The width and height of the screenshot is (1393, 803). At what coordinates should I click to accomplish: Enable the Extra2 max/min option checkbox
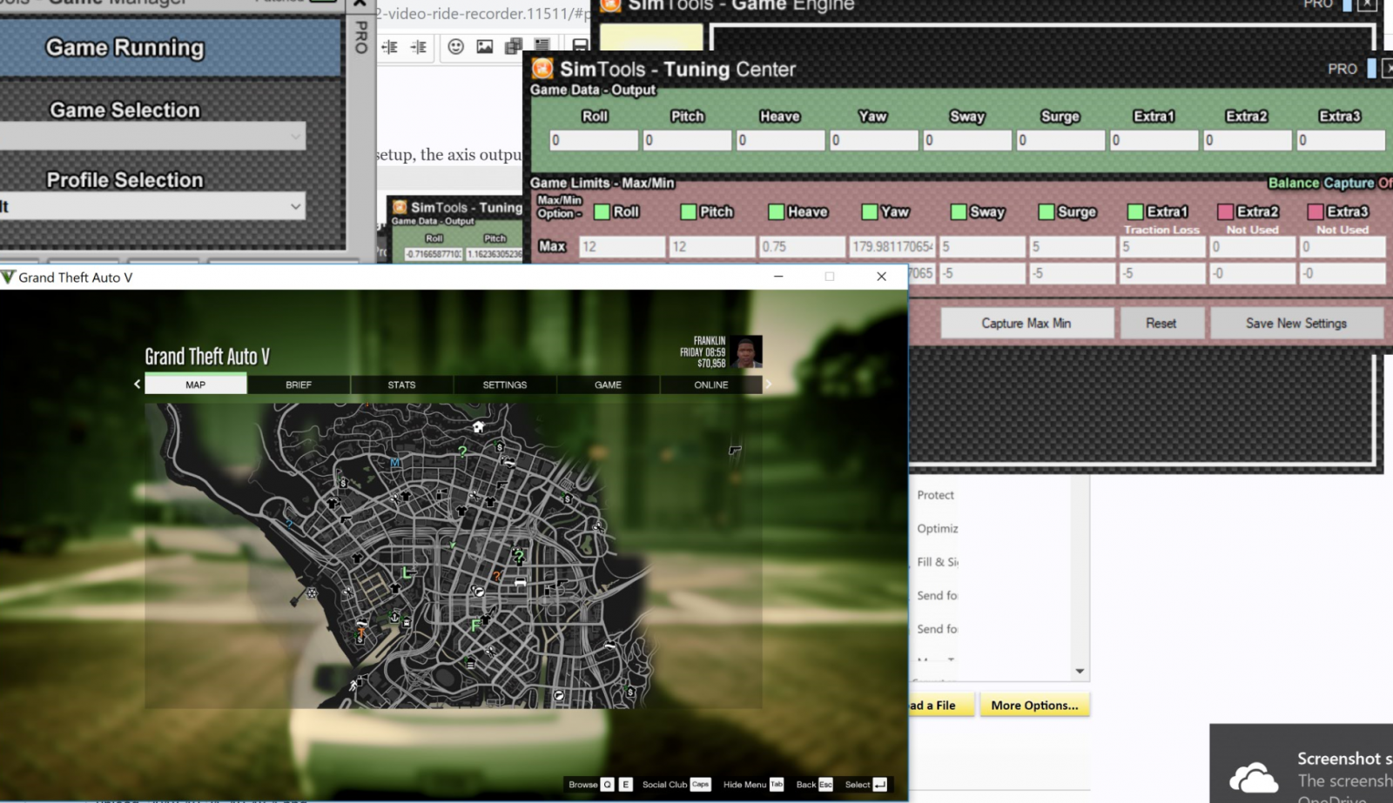1225,212
